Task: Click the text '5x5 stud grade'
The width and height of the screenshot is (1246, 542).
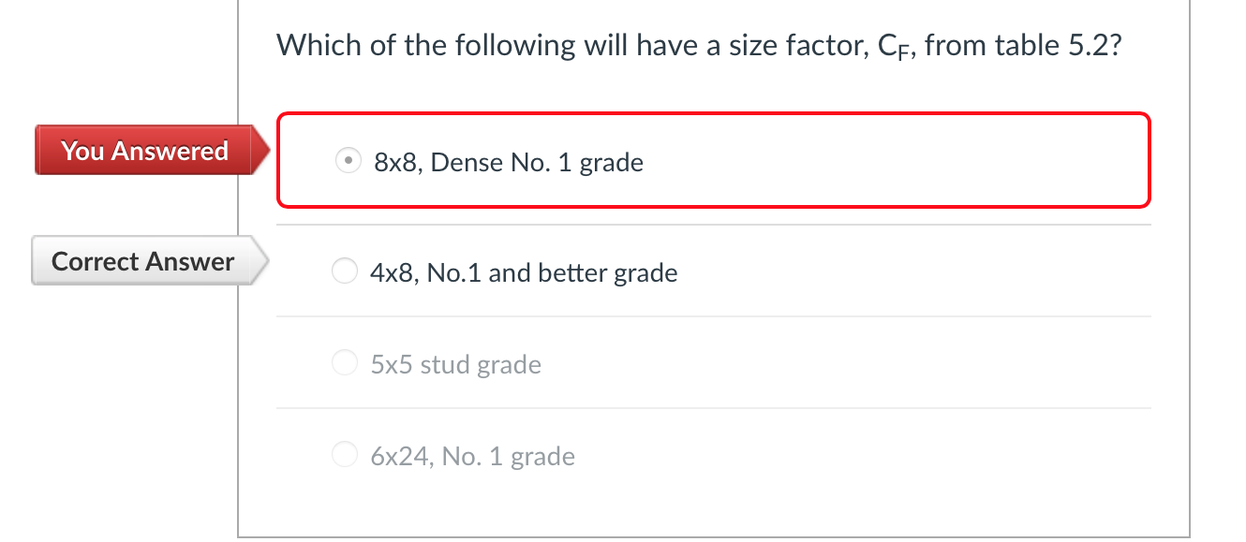Action: point(455,363)
